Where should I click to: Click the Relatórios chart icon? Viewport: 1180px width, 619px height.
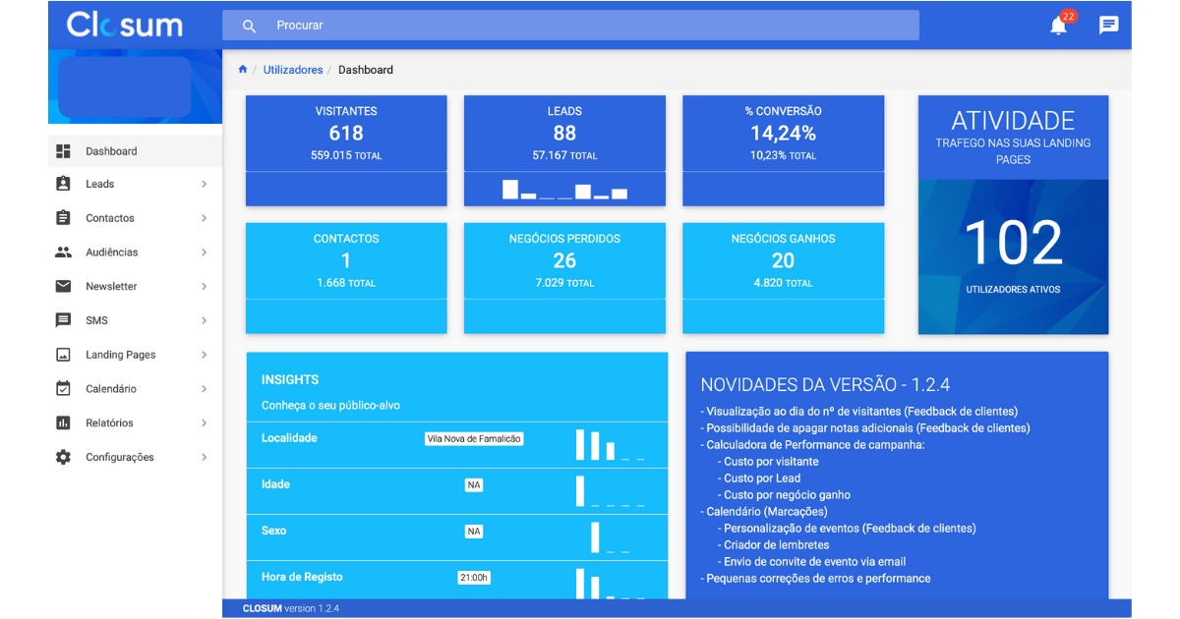pos(64,423)
